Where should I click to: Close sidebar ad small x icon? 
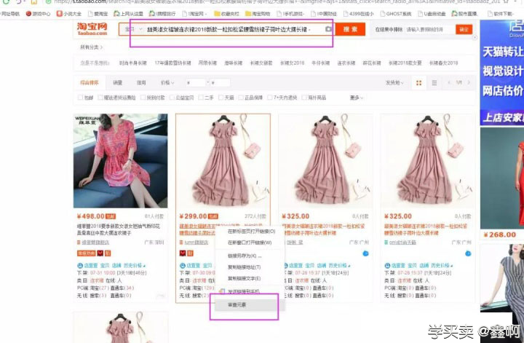[475, 37]
